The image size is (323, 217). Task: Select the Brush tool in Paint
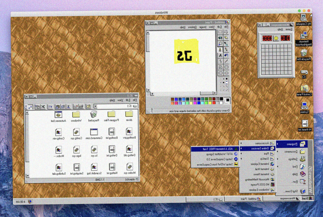pyautogui.click(x=220, y=49)
